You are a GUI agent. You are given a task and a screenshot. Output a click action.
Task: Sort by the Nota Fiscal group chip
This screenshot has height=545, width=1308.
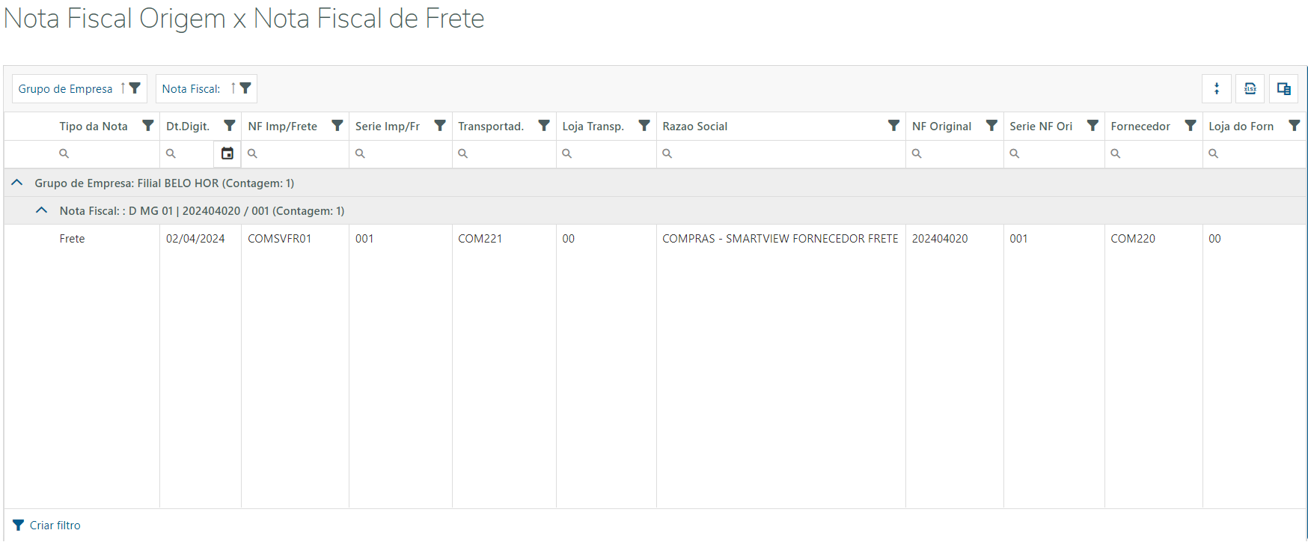click(192, 88)
